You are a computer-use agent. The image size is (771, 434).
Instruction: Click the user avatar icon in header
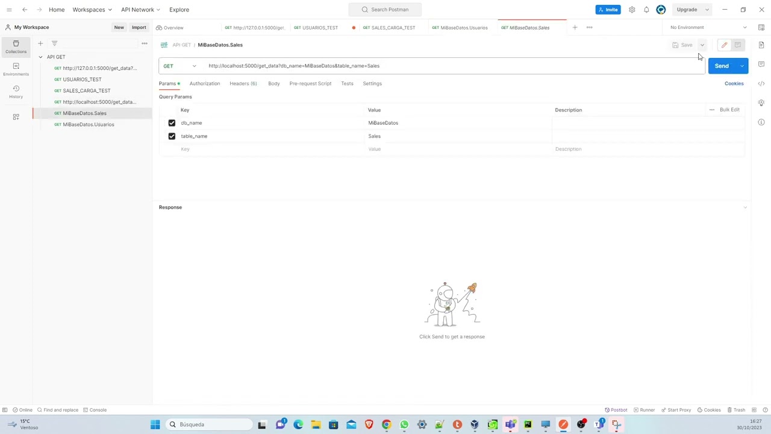click(x=661, y=10)
